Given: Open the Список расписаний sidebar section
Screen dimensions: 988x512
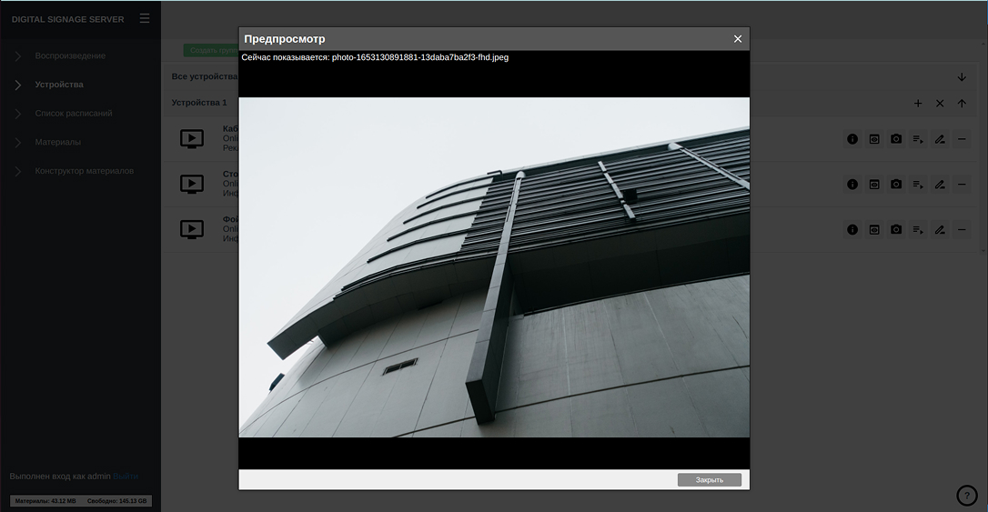Looking at the screenshot, I should (74, 114).
